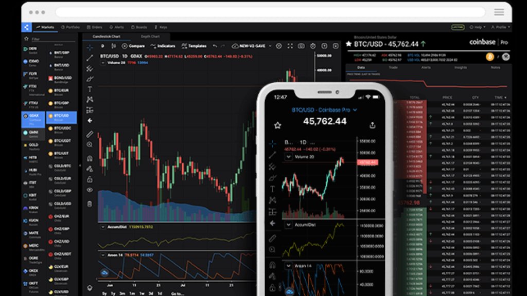Select the zoom-in magnifier tool in the desktop chart

(x=90, y=144)
